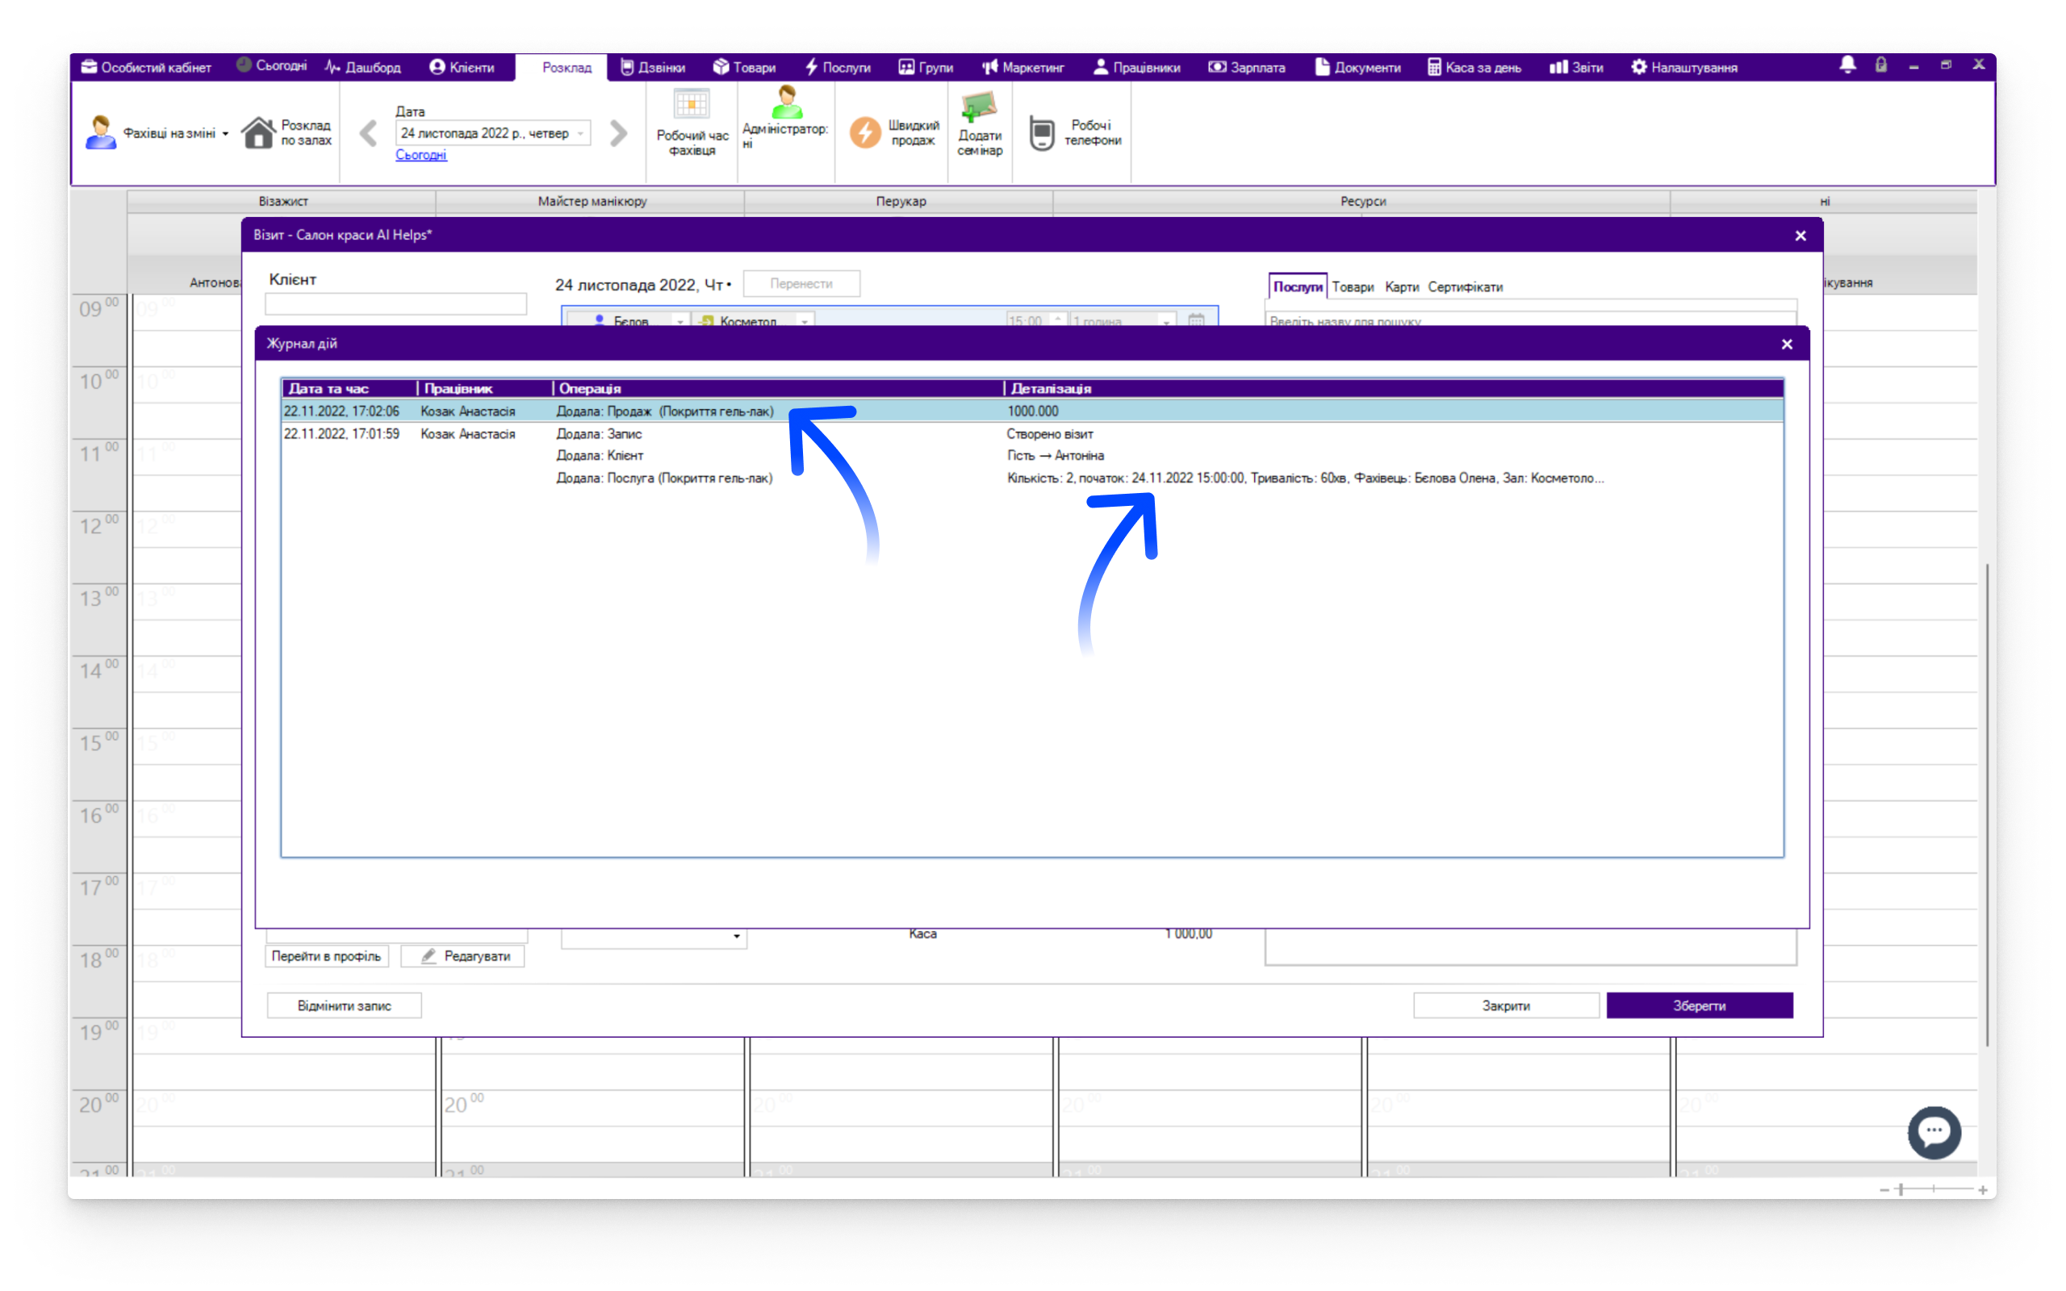Click the Працівник column header
The width and height of the screenshot is (2066, 1291).
coord(485,388)
